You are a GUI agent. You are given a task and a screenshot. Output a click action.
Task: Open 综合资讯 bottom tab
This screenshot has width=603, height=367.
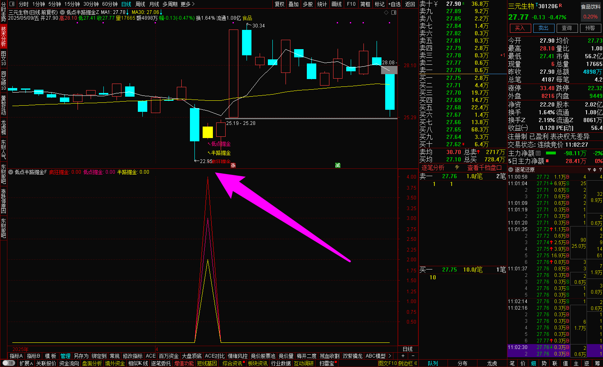pyautogui.click(x=233, y=363)
